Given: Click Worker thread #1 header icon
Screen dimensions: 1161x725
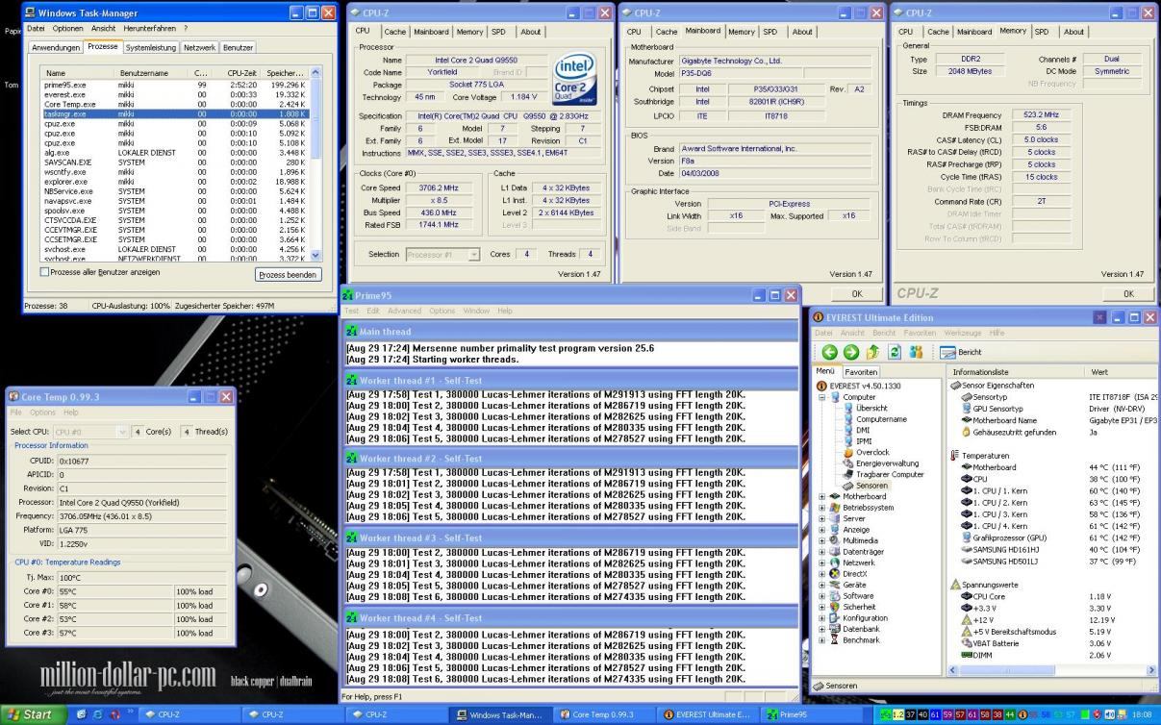Looking at the screenshot, I should point(352,380).
